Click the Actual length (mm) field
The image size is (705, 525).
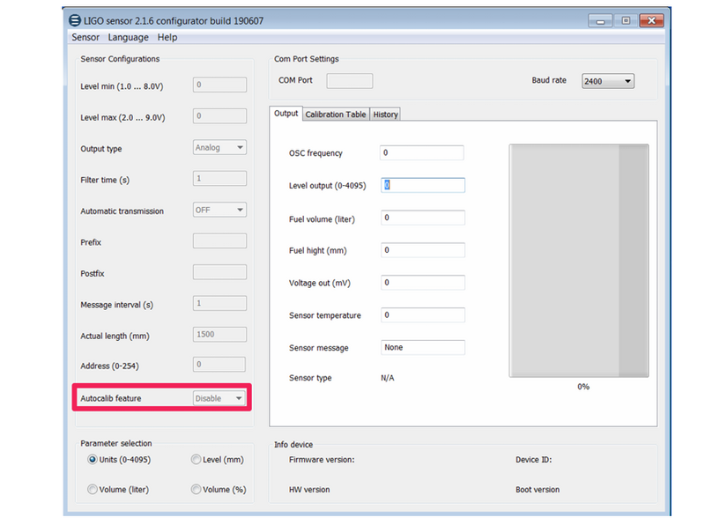click(x=219, y=335)
